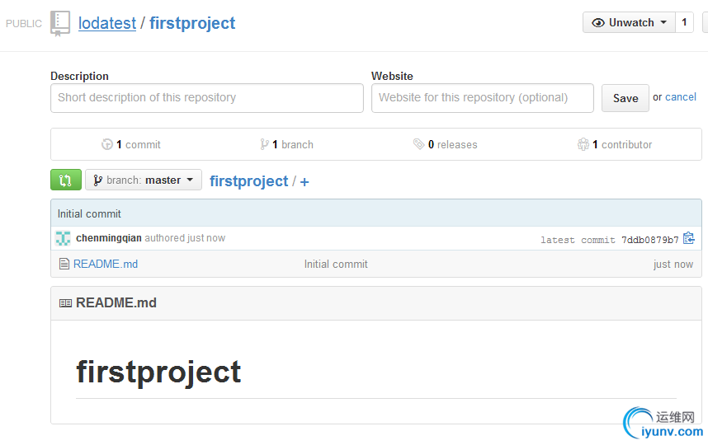
Task: Click the cancel link
Action: coord(681,97)
